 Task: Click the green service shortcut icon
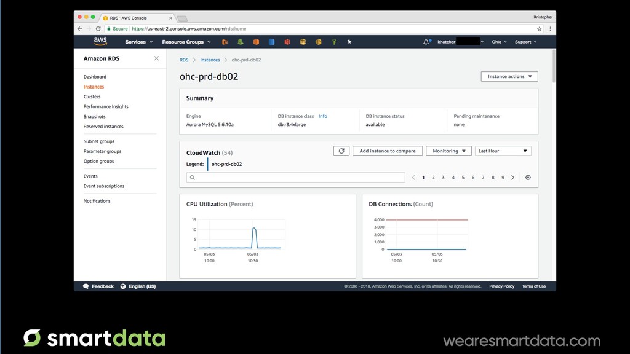pyautogui.click(x=241, y=42)
